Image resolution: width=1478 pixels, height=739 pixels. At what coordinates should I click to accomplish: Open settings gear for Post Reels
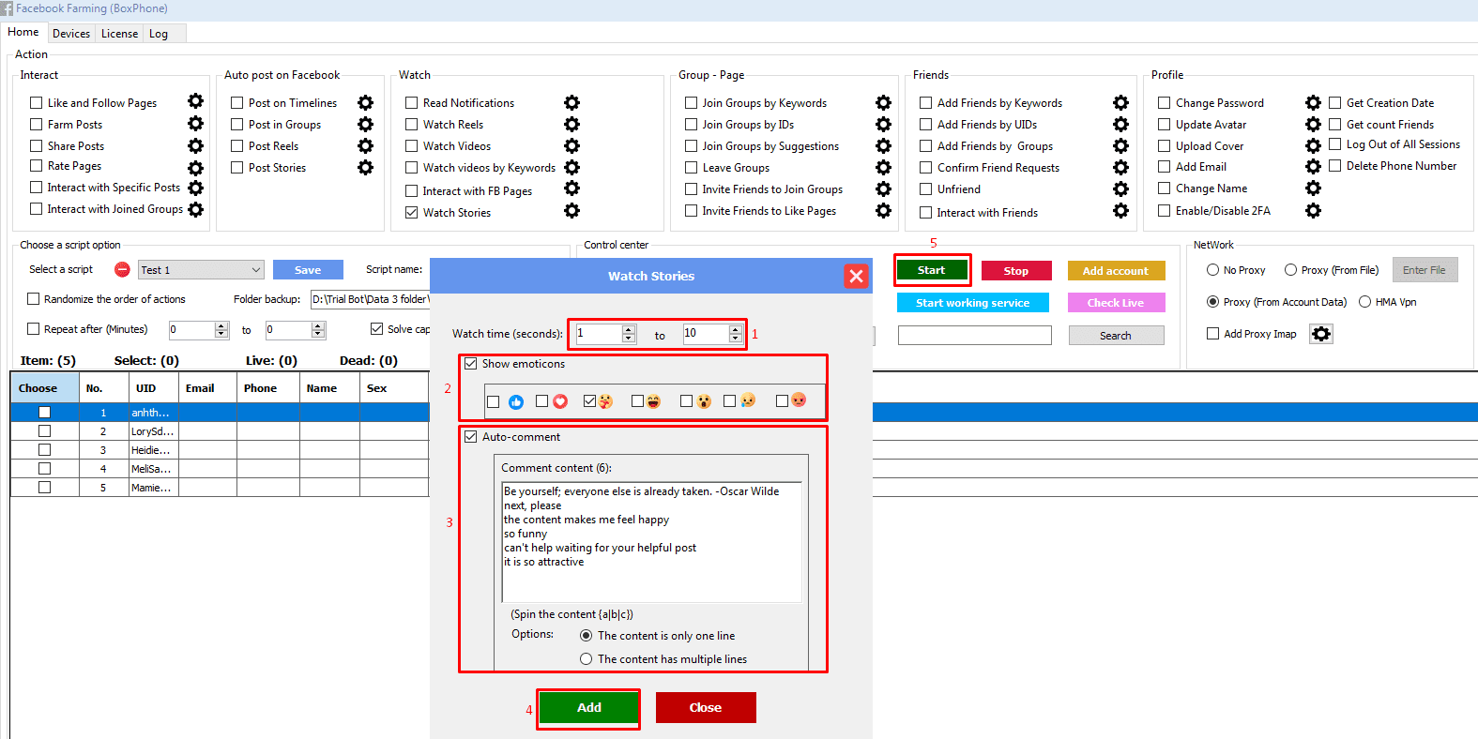click(365, 145)
